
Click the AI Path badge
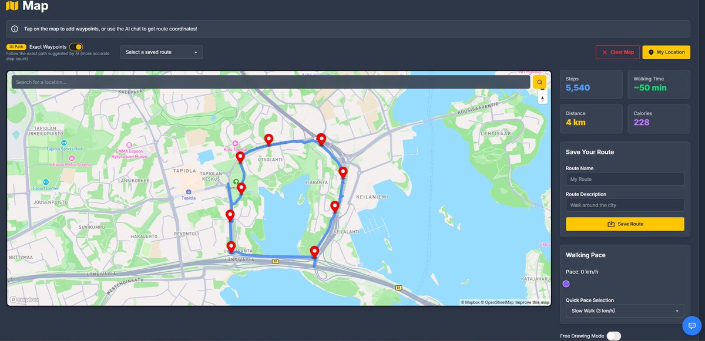tap(16, 47)
